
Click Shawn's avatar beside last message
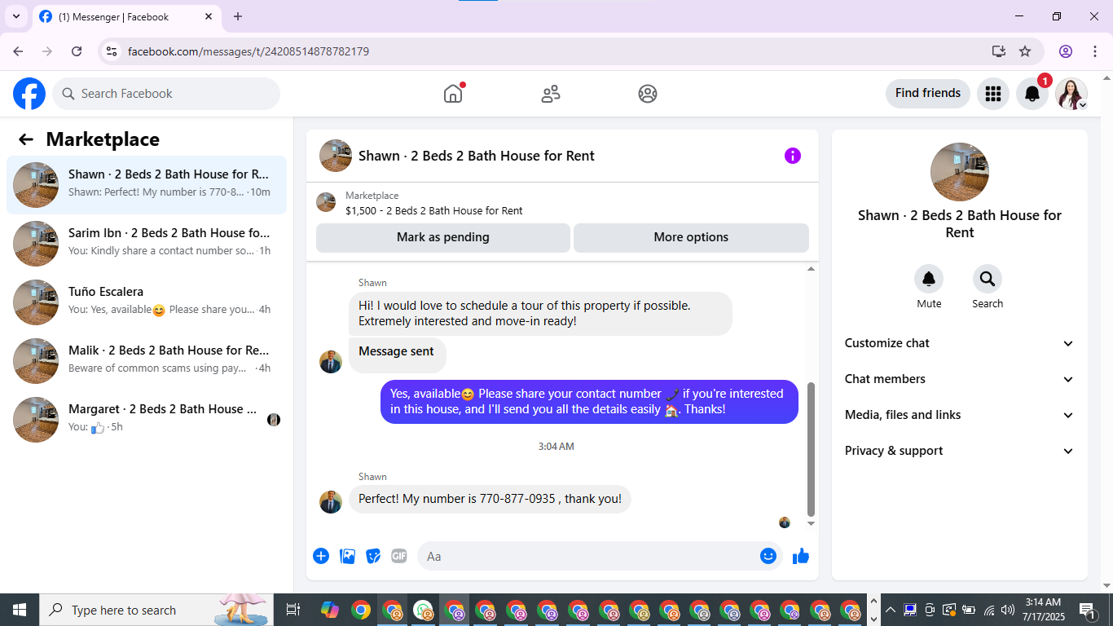(x=331, y=501)
